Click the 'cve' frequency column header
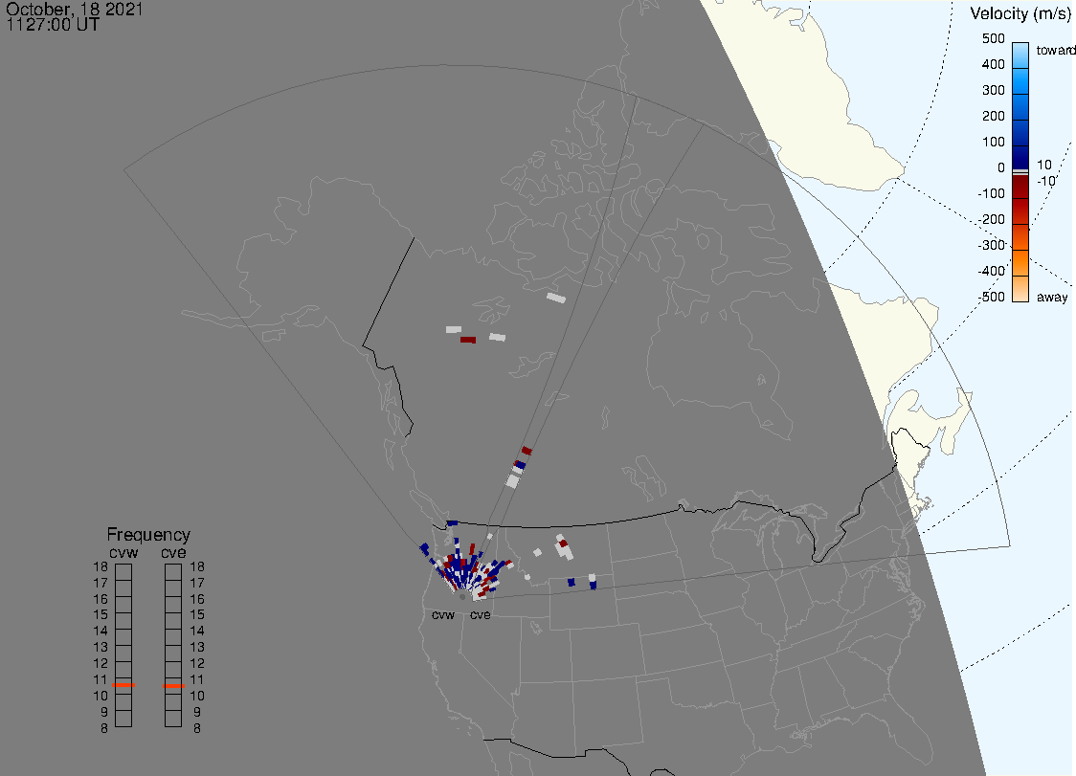This screenshot has height=776, width=1076. click(173, 553)
